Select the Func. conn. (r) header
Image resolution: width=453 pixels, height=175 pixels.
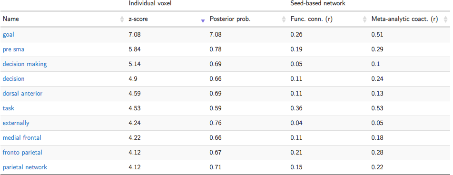(311, 19)
